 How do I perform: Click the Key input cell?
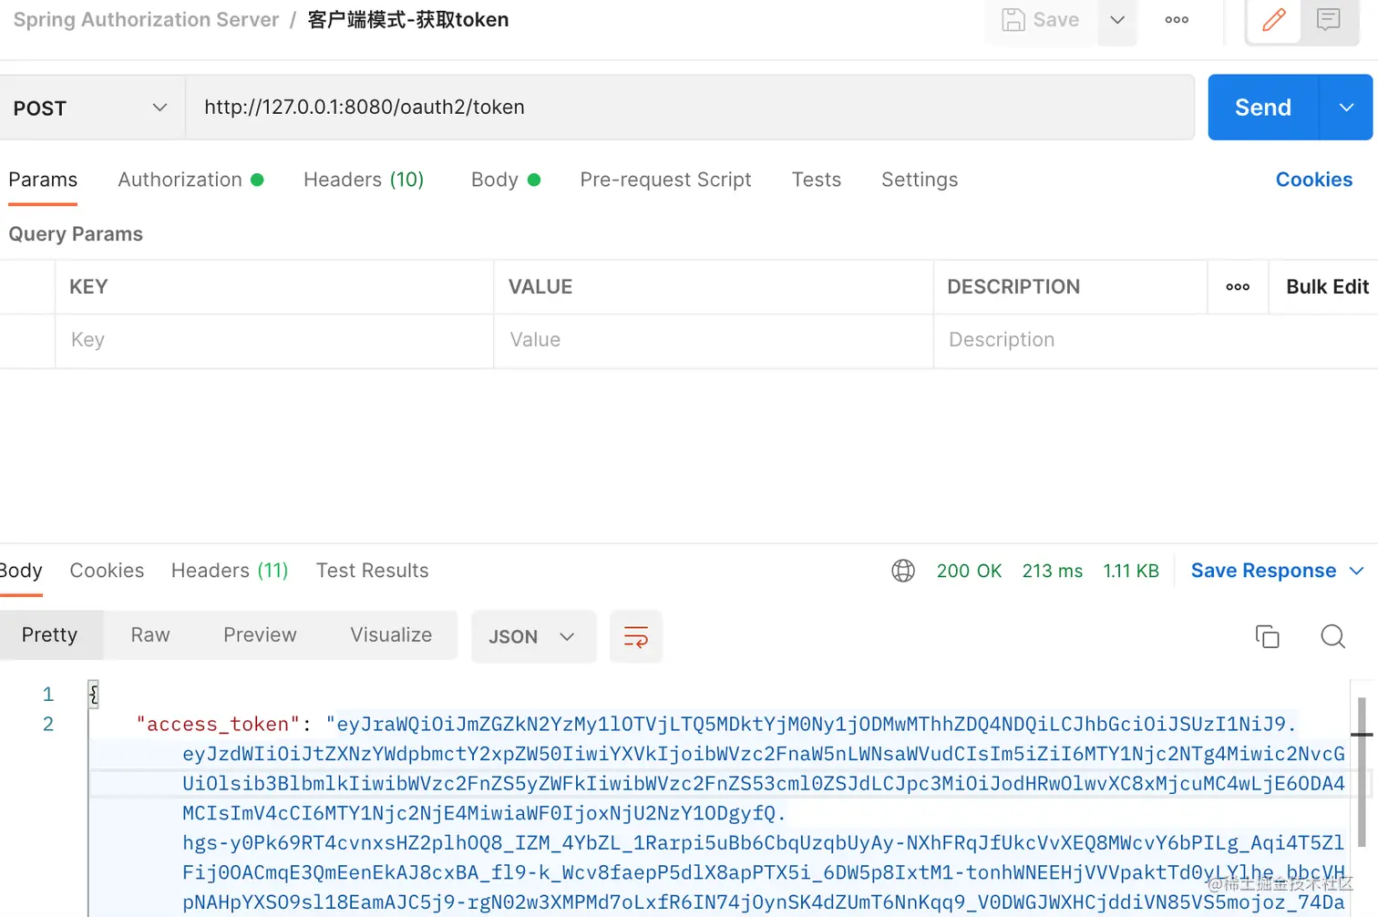pos(274,340)
